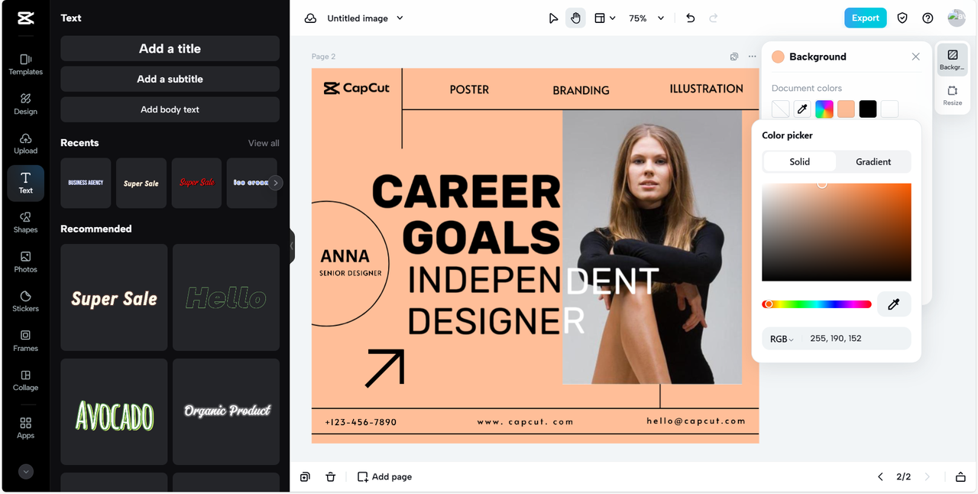Activate the color picker eyedropper button
Screen dimensions: 978x494
tap(894, 304)
